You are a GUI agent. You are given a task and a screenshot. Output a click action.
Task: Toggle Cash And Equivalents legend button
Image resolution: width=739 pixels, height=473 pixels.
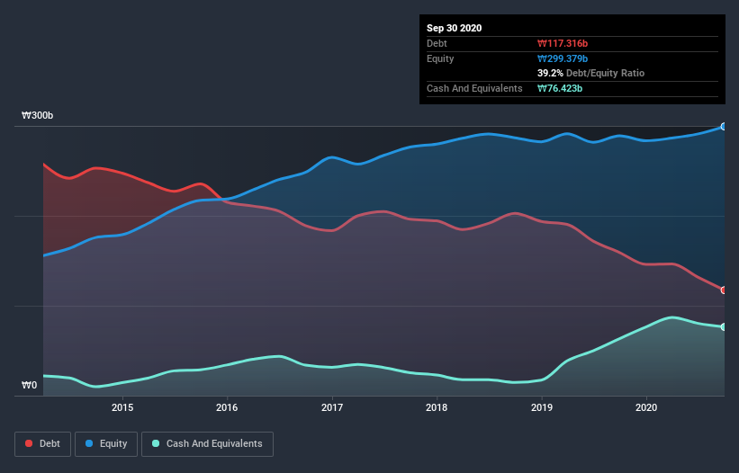coord(207,444)
